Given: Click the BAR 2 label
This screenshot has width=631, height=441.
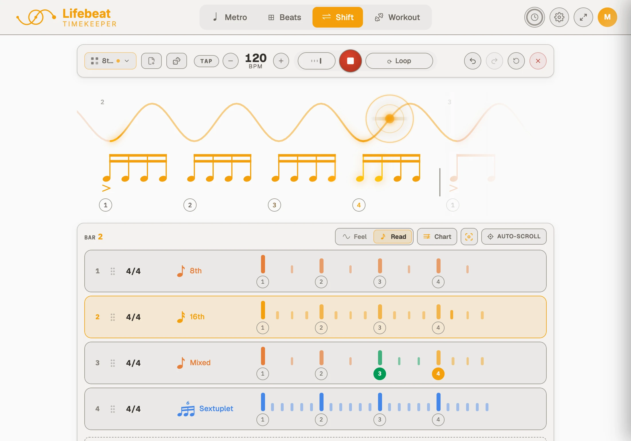Looking at the screenshot, I should click(94, 237).
